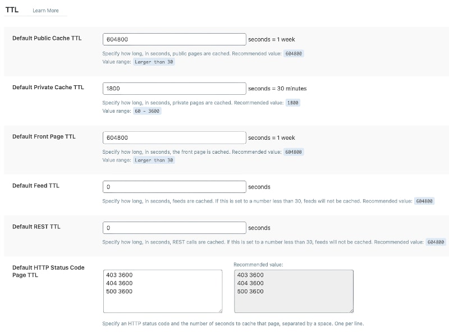The image size is (449, 336).
Task: Click 'seconds = 1 week' beside Public Cache TTL
Action: pyautogui.click(x=272, y=39)
